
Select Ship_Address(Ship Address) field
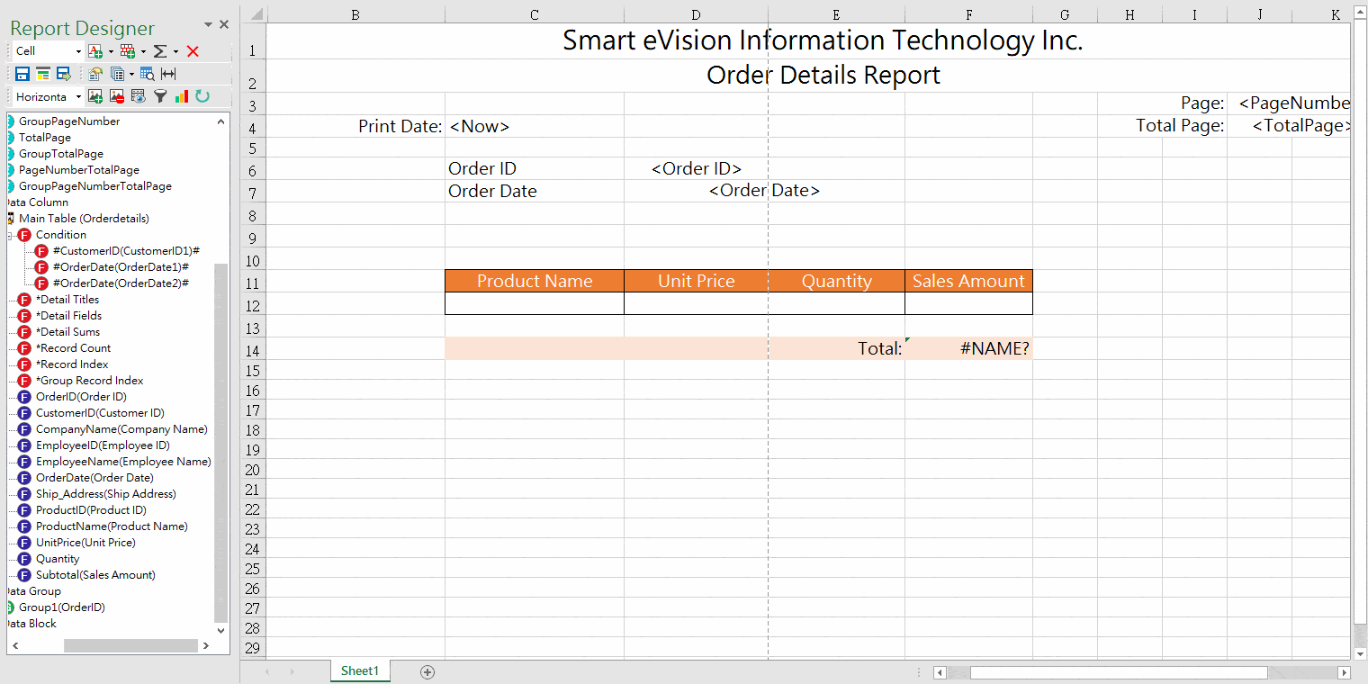[105, 494]
